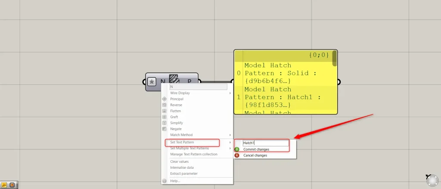The image size is (441, 189).
Task: Click the green Commit changes icon
Action: [237, 149]
